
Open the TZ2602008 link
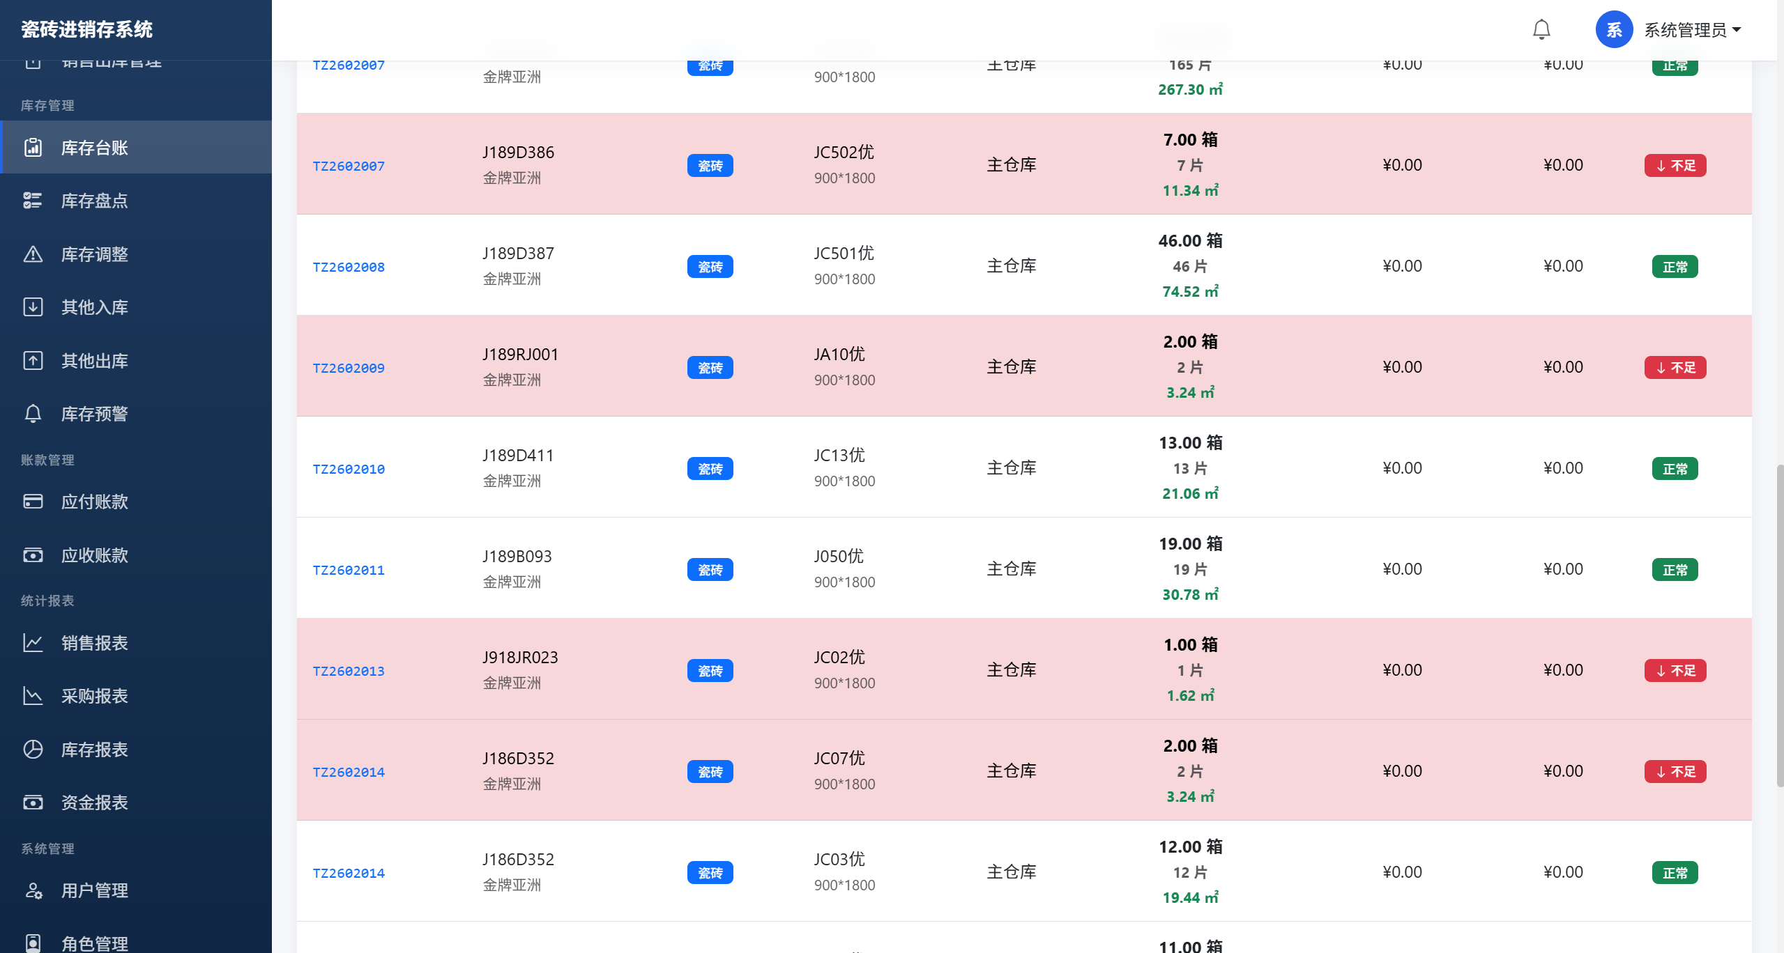click(349, 267)
